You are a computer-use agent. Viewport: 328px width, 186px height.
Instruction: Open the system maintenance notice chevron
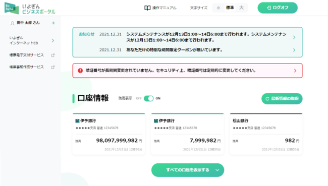click(294, 37)
